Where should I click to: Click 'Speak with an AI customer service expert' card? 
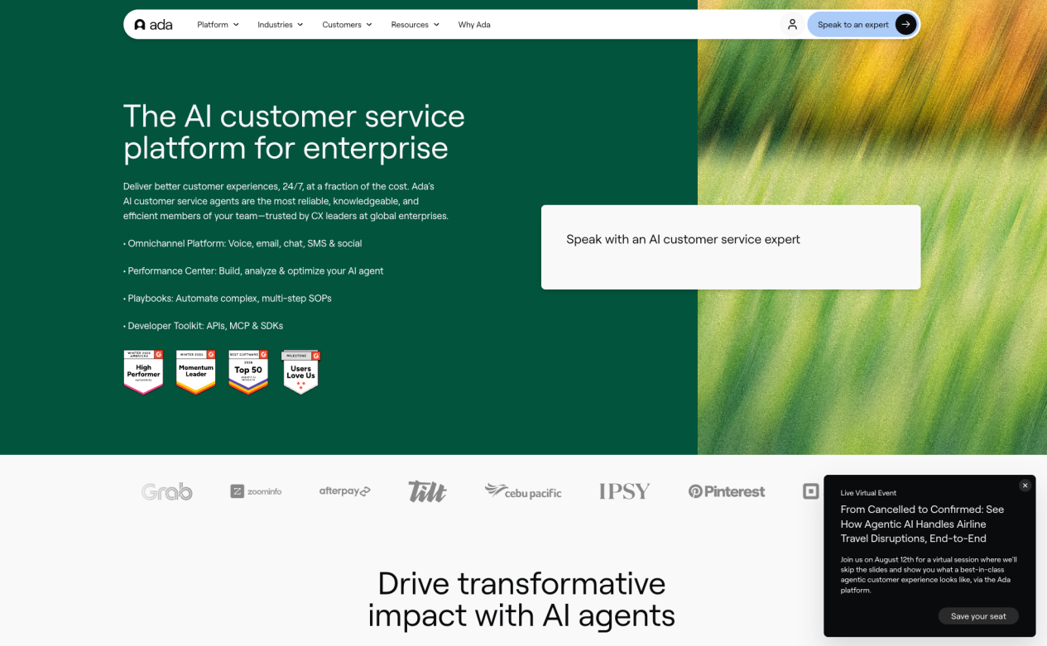731,247
